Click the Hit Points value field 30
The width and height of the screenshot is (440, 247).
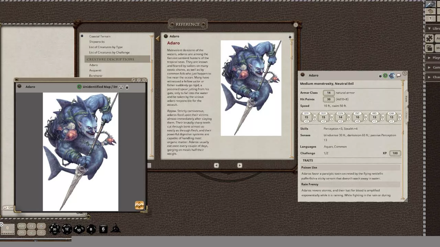coord(329,99)
